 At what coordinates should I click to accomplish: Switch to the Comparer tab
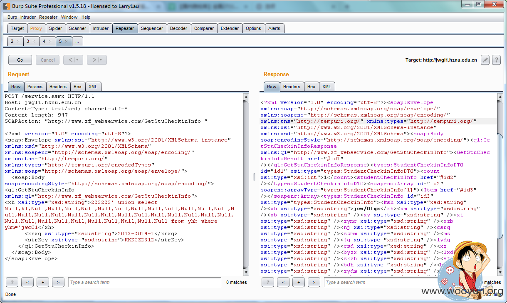[204, 28]
